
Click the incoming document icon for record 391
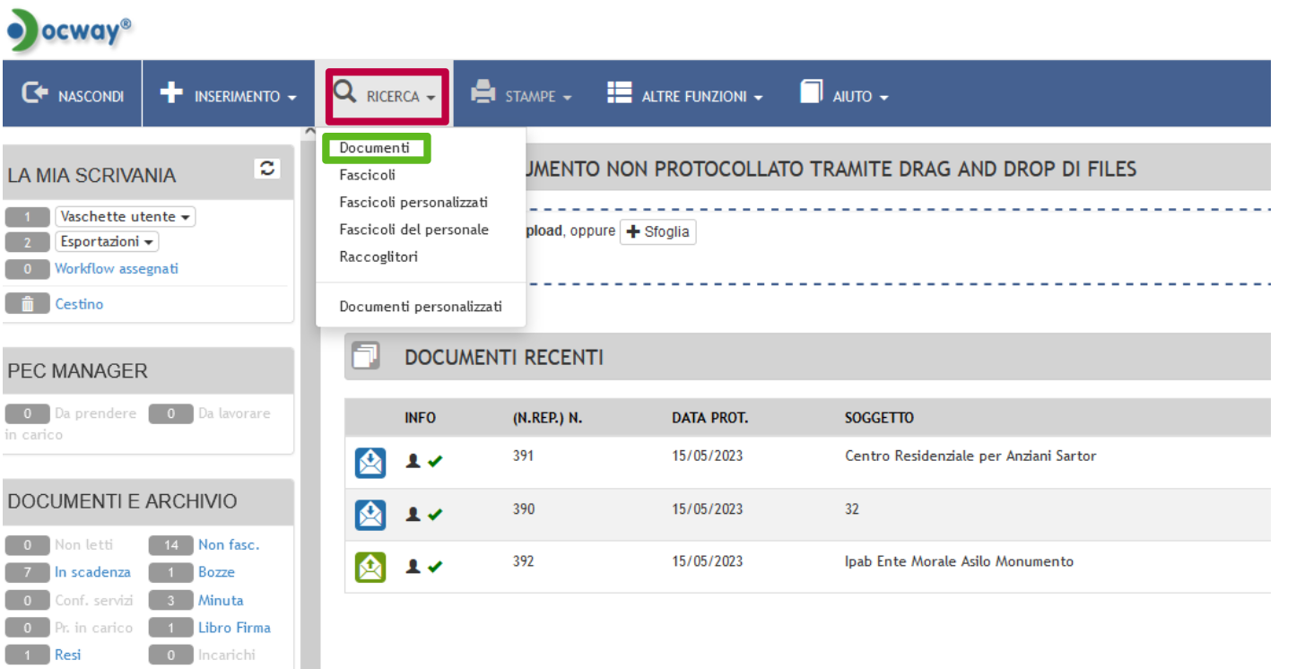pyautogui.click(x=370, y=463)
